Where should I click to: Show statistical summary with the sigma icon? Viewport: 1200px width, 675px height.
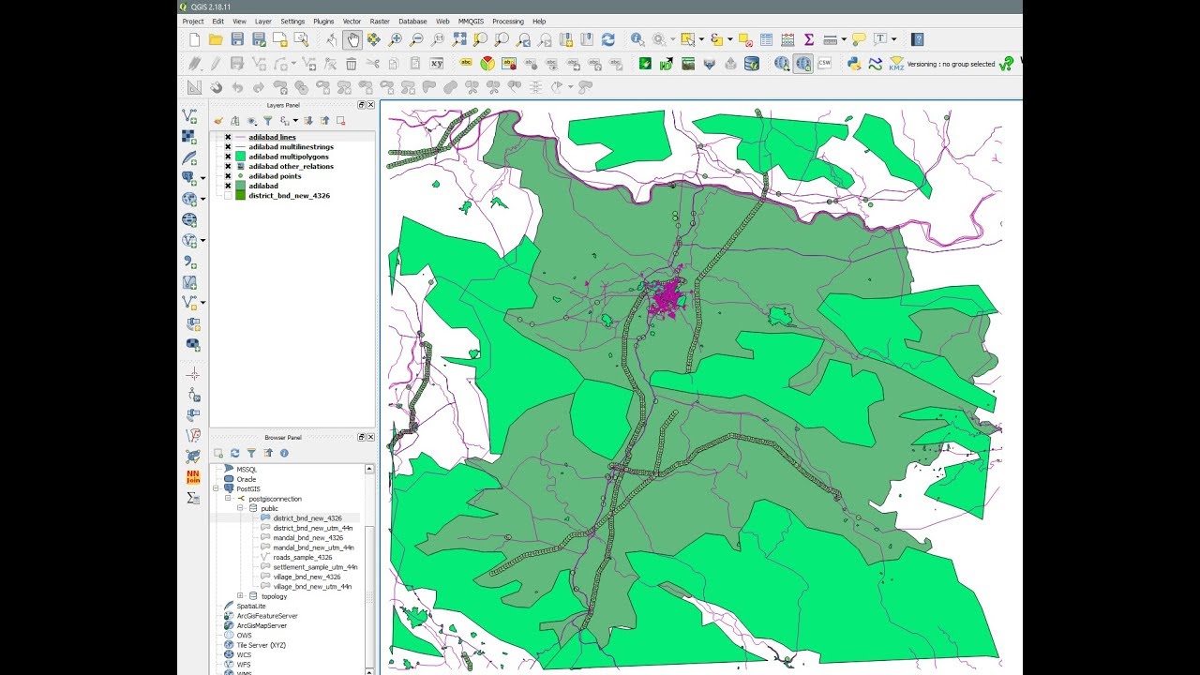[x=808, y=39]
